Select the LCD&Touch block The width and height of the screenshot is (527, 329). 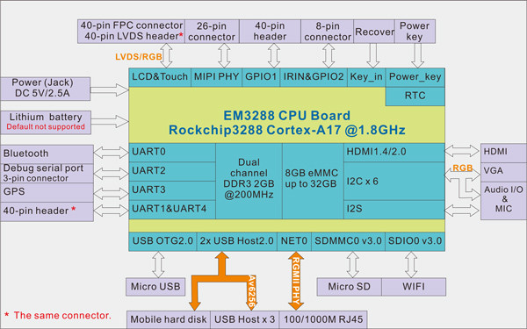[160, 77]
